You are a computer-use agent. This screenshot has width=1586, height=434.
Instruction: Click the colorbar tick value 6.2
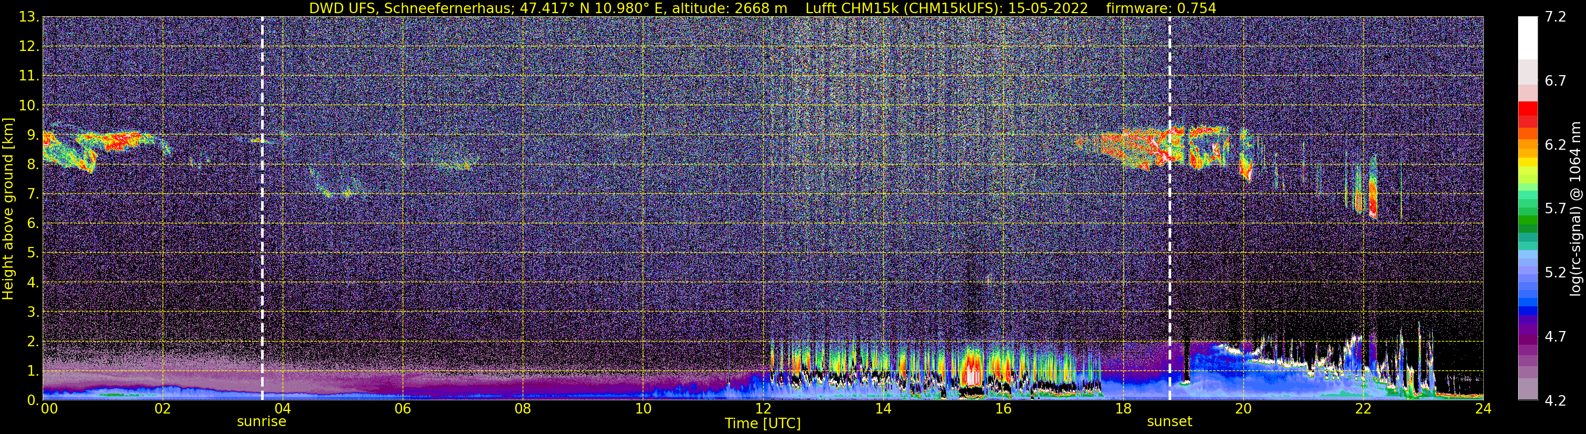click(x=1555, y=145)
